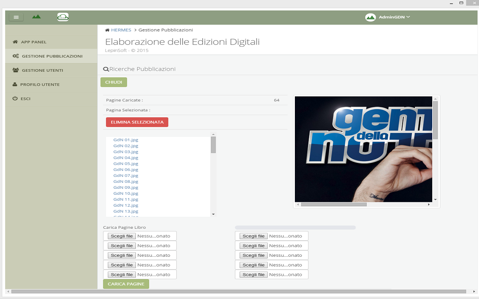Click gears icon beside GESTIONE PUBBLICAZIONI
Image resolution: width=479 pixels, height=299 pixels.
(16, 56)
